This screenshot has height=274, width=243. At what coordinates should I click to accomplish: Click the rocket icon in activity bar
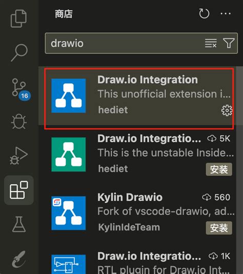click(19, 259)
